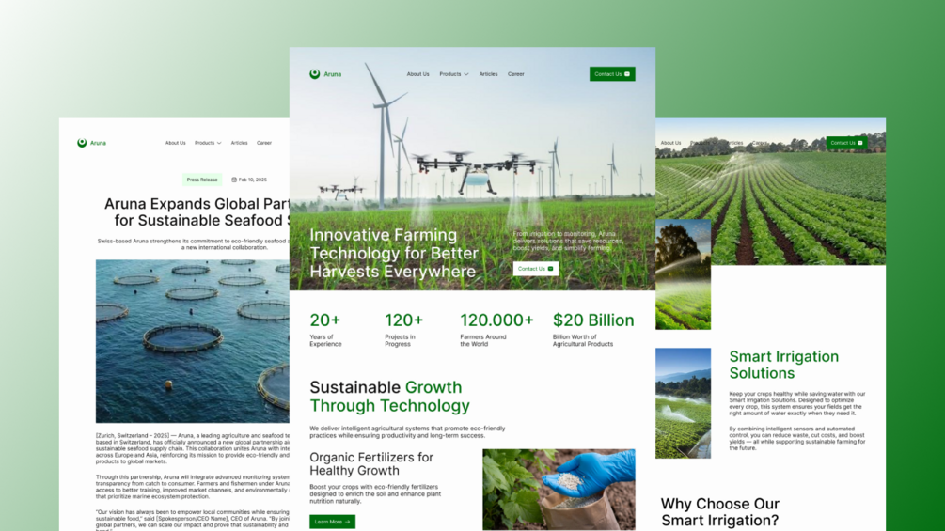Click the $20 Billion stat
The height and width of the screenshot is (531, 945).
pyautogui.click(x=593, y=329)
